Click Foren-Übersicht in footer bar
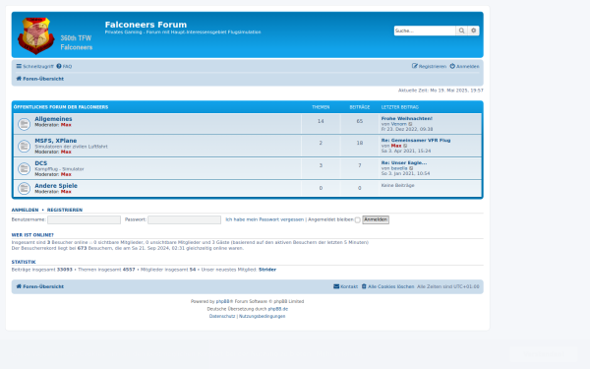The width and height of the screenshot is (590, 369). (x=40, y=286)
